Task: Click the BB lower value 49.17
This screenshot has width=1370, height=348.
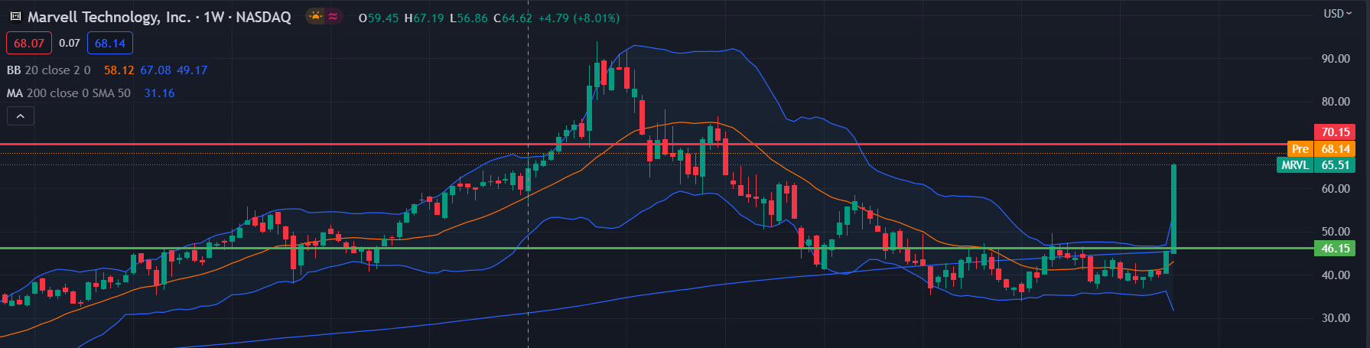Action: coord(192,70)
